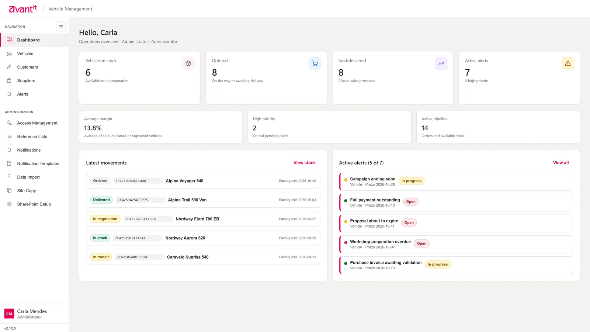Open the Workshop preparation overdue alert
This screenshot has height=332, width=590.
tap(456, 244)
